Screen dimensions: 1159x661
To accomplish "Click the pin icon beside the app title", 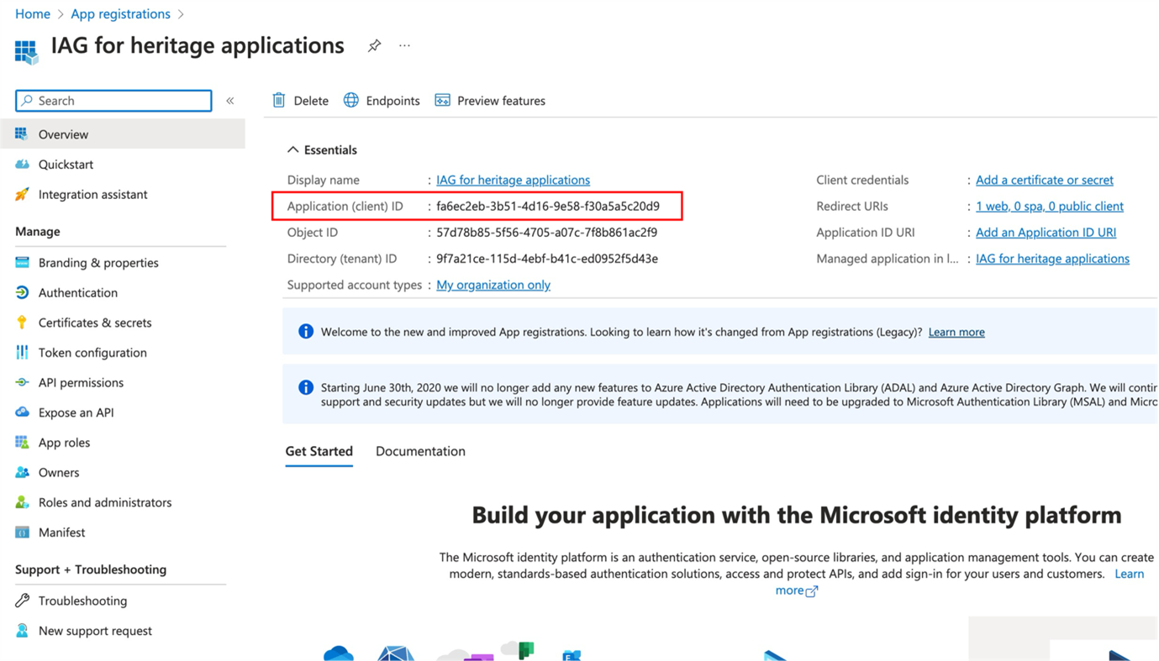I will coord(375,46).
